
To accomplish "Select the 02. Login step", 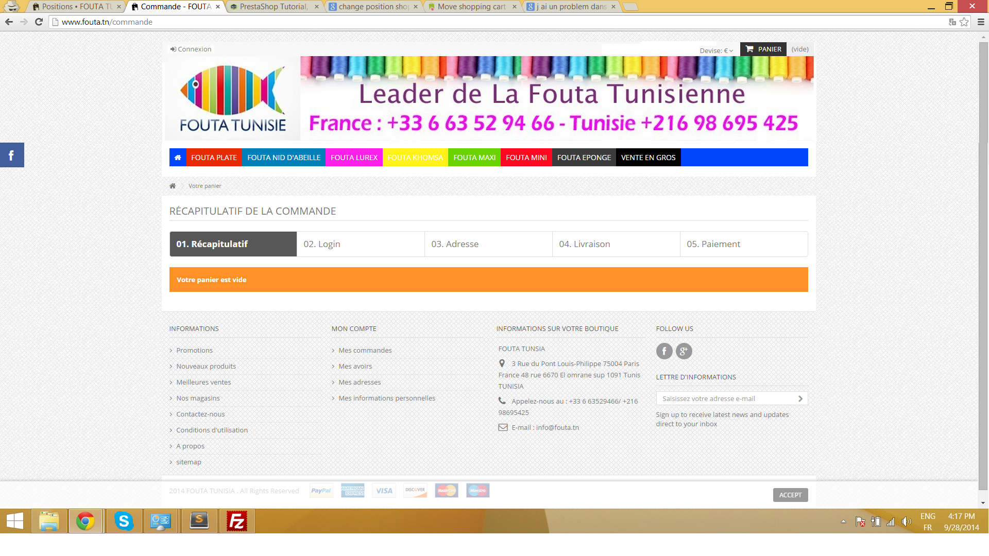I will tap(361, 244).
